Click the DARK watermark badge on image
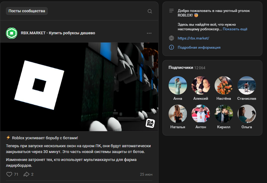Viewport: 267px width, 183px height. pyautogui.click(x=150, y=123)
